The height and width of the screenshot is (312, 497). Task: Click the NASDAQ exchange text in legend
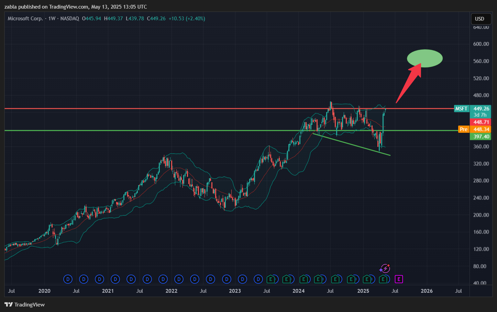click(70, 19)
